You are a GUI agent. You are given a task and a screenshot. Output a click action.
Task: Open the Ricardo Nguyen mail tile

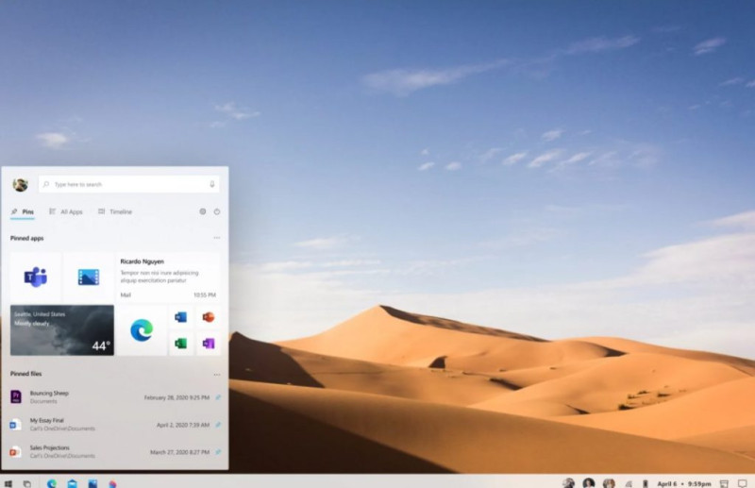click(x=167, y=278)
